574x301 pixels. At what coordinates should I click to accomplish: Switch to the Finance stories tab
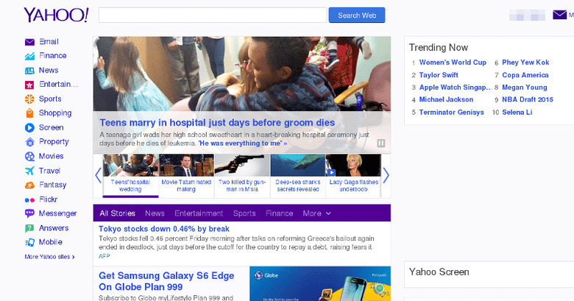pyautogui.click(x=280, y=213)
